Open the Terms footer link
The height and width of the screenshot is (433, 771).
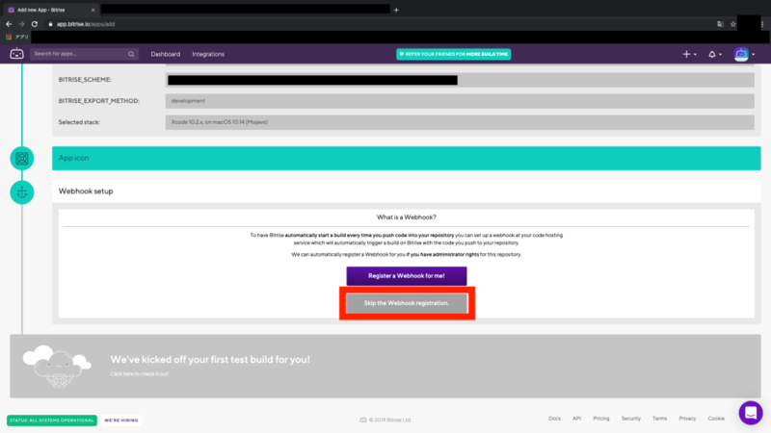659,419
